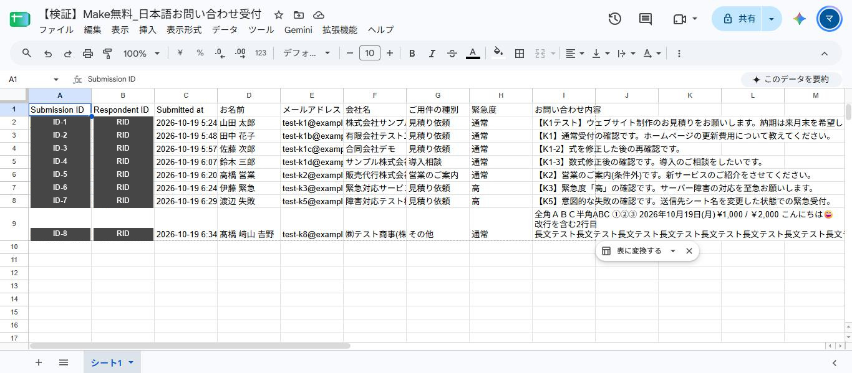This screenshot has width=852, height=373.
Task: Open text wrapping dropdown
Action: [626, 54]
